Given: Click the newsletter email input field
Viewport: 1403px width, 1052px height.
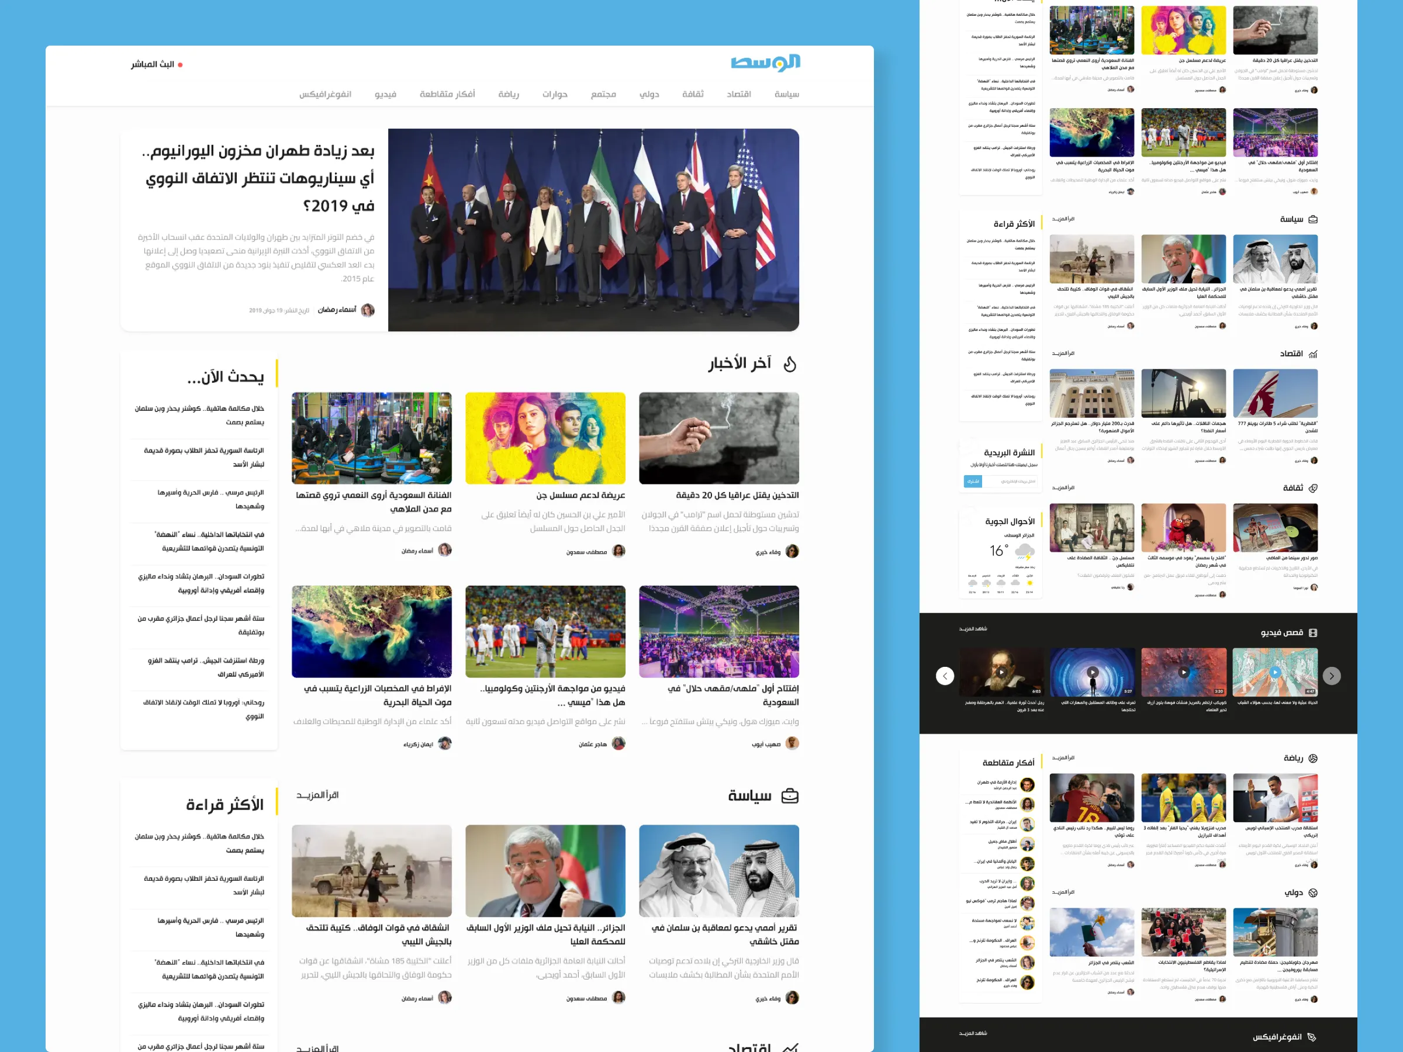Looking at the screenshot, I should [1011, 482].
